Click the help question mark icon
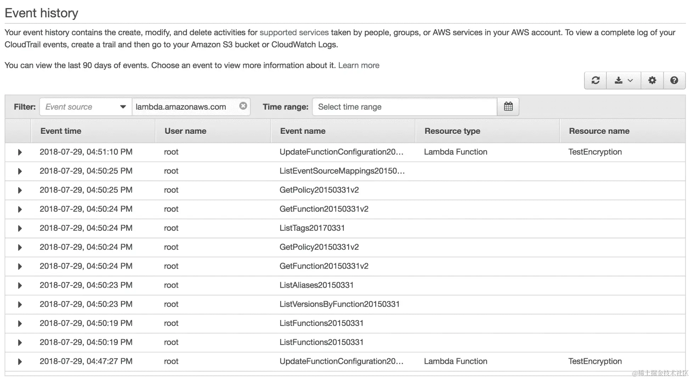 coord(674,80)
